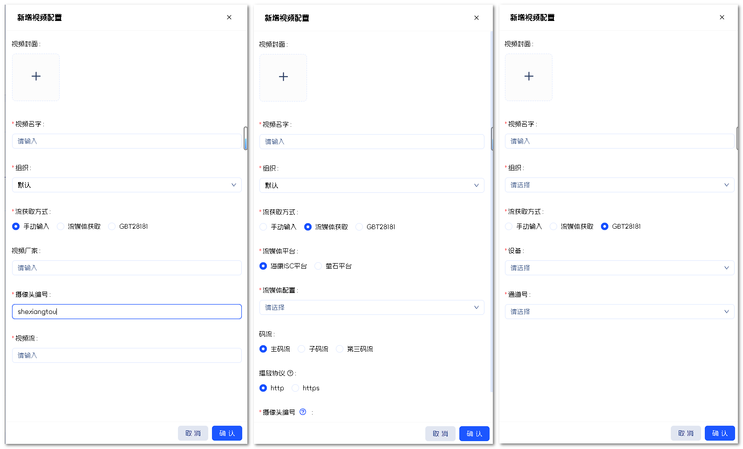
Task: Click help icon next to 播放协议
Action: (290, 373)
